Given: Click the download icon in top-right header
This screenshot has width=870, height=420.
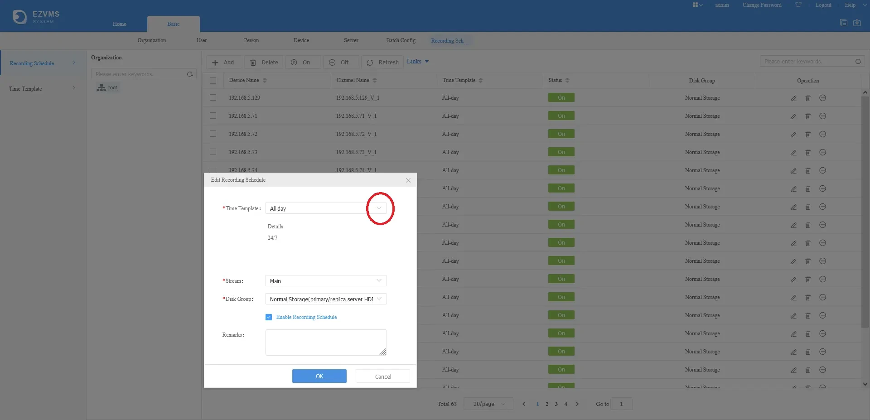Looking at the screenshot, I should (x=857, y=23).
